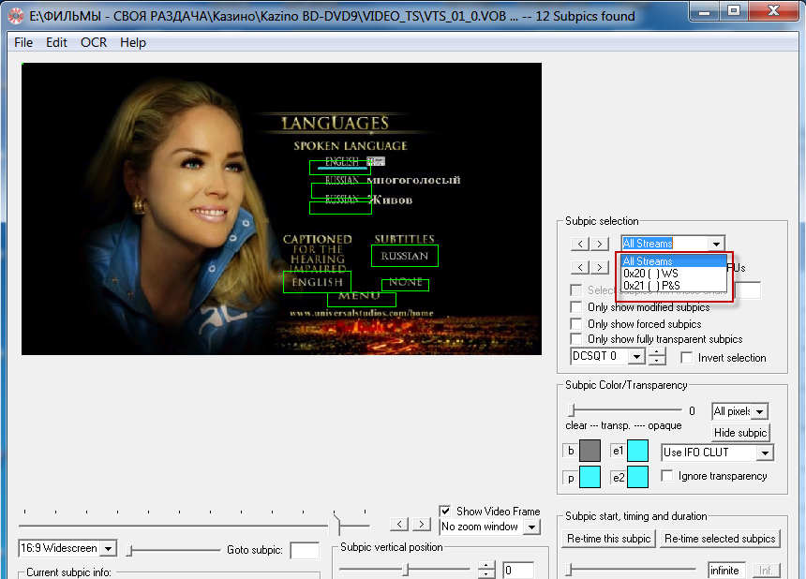The width and height of the screenshot is (806, 579).
Task: Click the vertical position value field showing 0
Action: pyautogui.click(x=518, y=570)
